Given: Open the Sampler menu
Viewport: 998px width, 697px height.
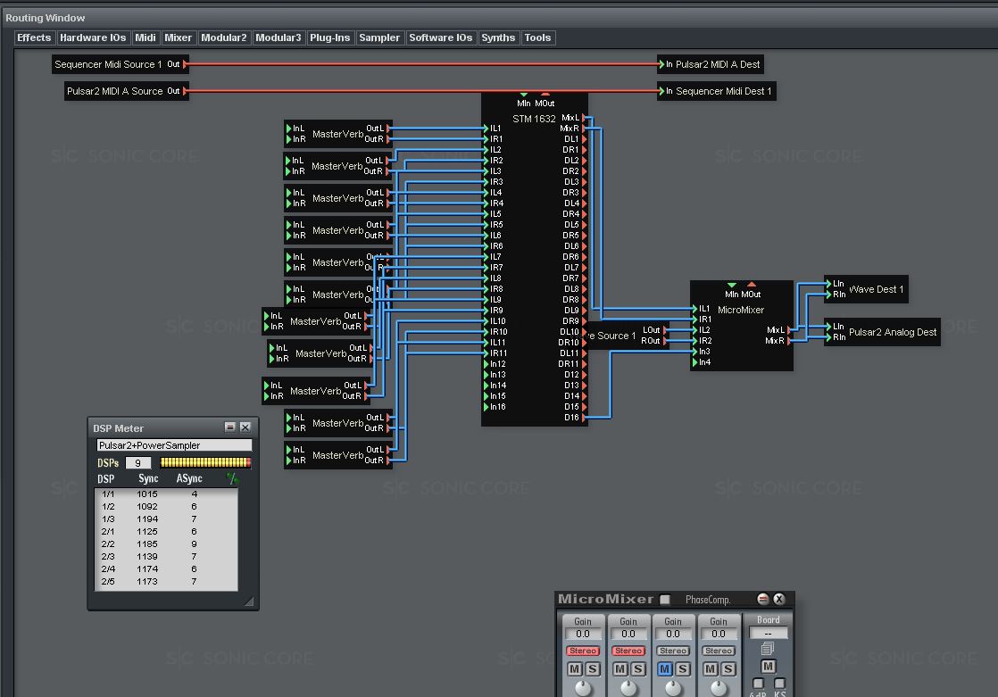Looking at the screenshot, I should click(379, 37).
